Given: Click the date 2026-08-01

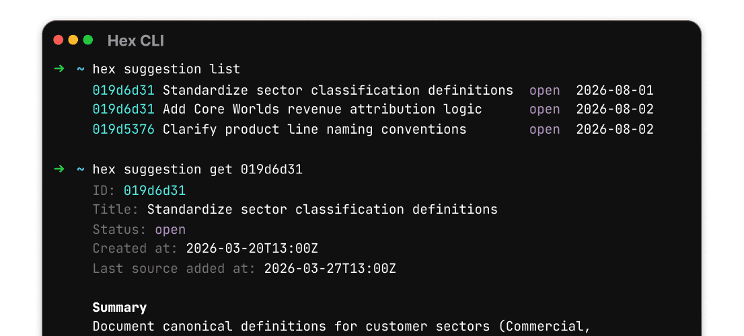Looking at the screenshot, I should (614, 90).
